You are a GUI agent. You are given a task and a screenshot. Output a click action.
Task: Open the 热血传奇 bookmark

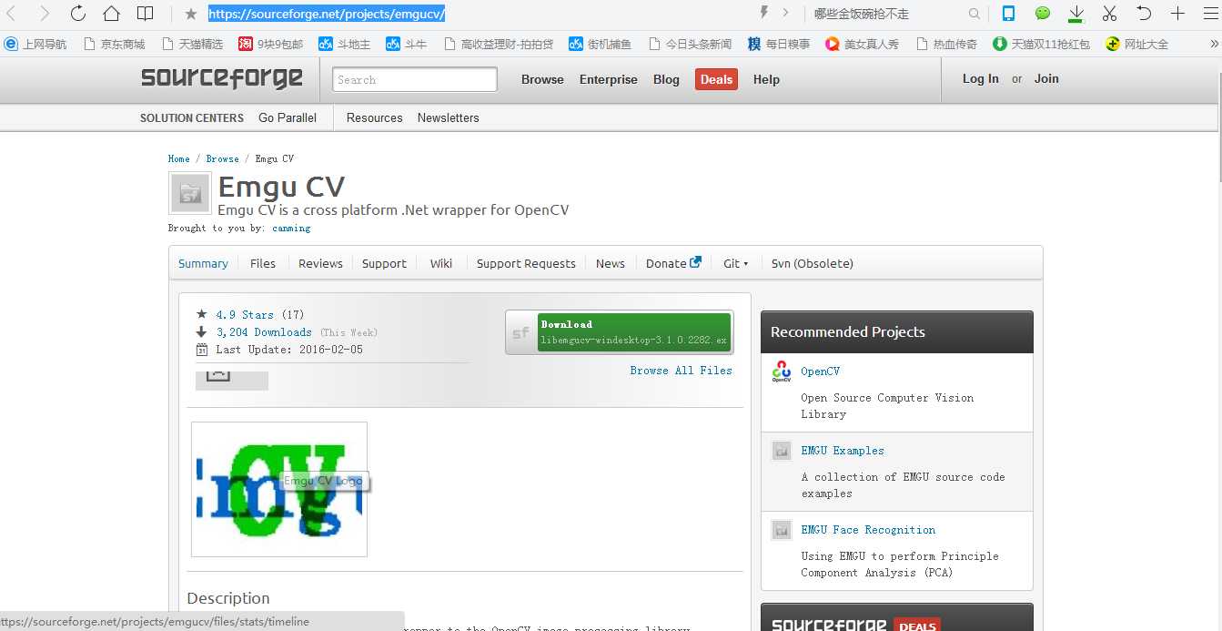[946, 44]
